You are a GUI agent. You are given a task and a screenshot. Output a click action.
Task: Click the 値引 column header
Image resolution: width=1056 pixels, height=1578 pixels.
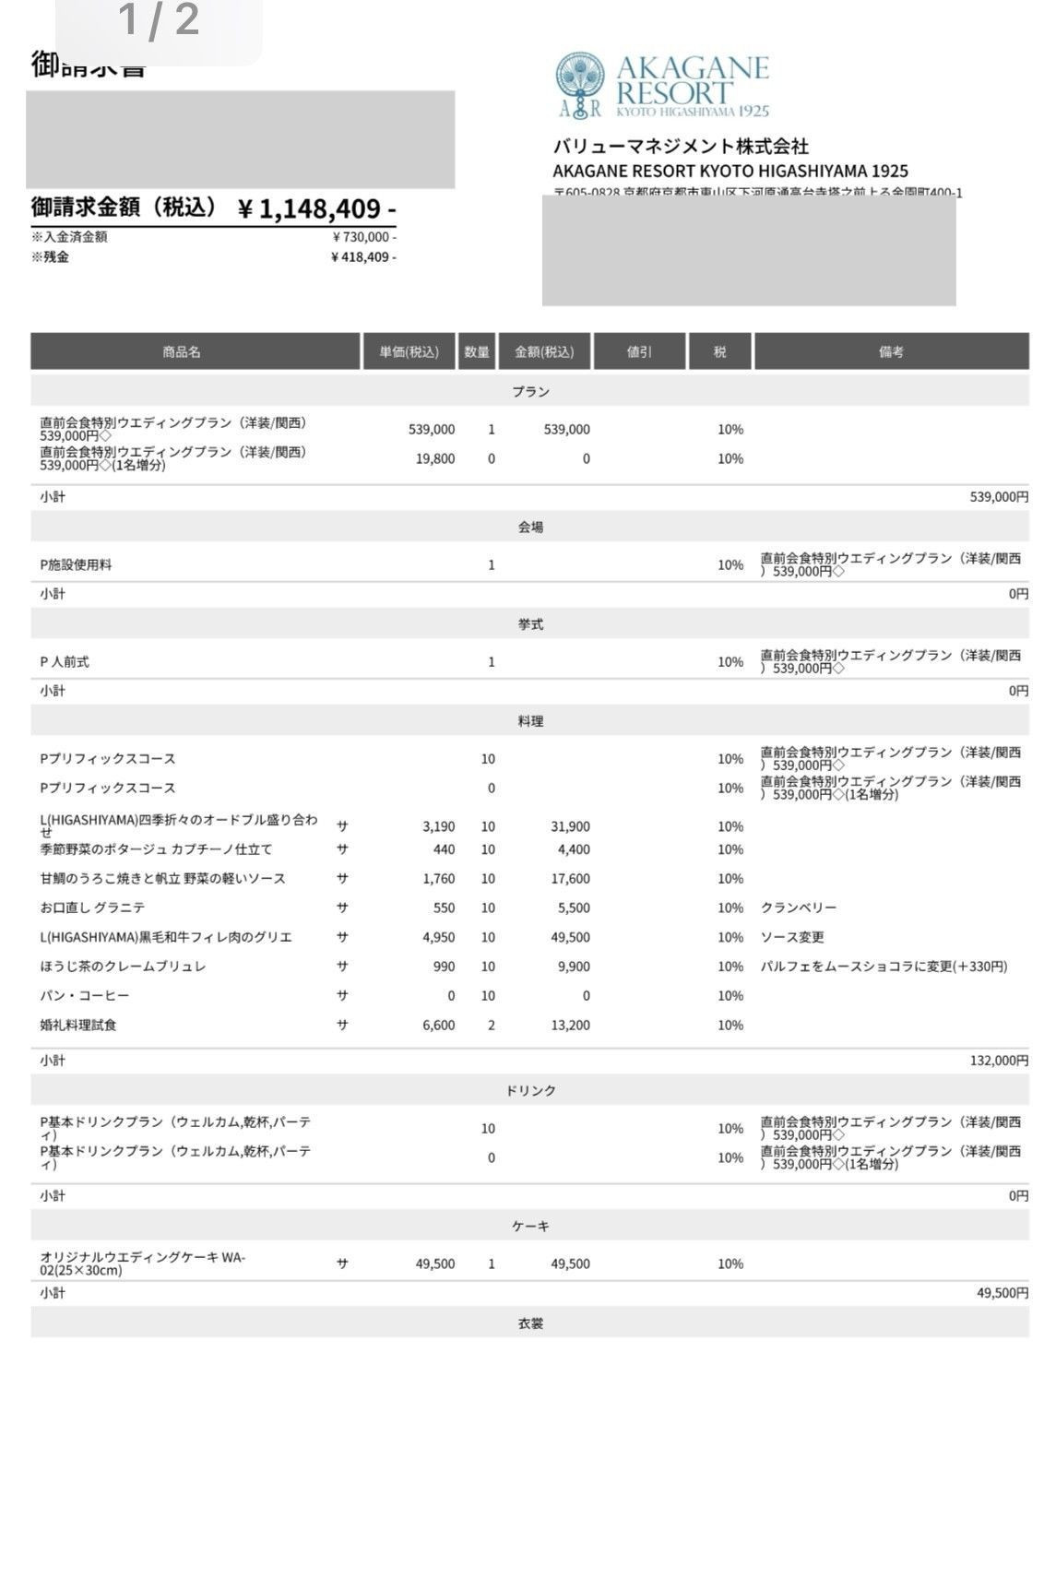pos(639,351)
